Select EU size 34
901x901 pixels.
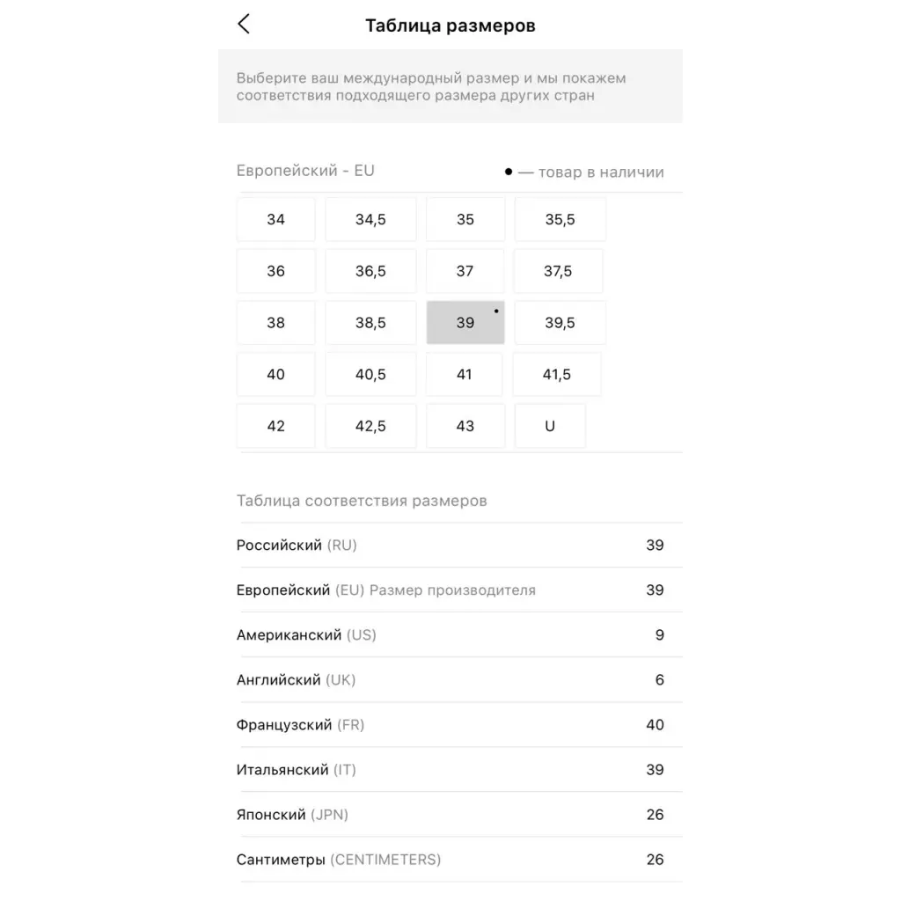(x=275, y=220)
